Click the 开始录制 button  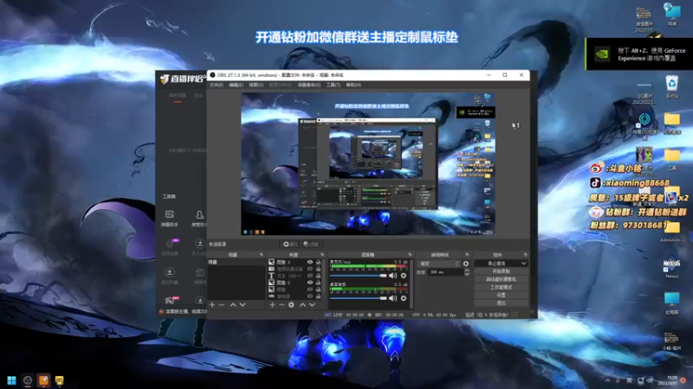(x=501, y=271)
